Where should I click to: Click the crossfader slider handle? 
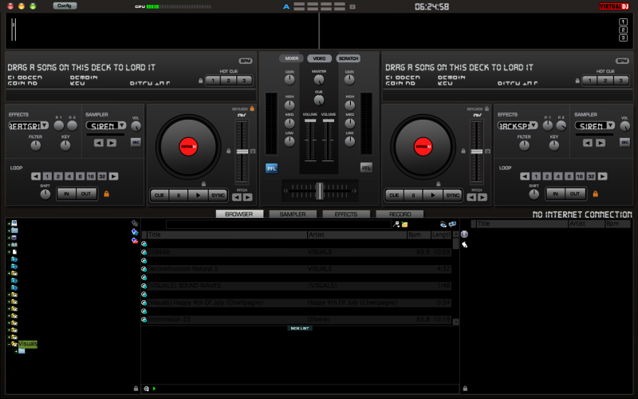click(319, 190)
